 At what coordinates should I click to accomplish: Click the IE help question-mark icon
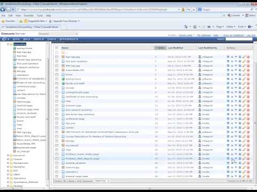pos(250,27)
